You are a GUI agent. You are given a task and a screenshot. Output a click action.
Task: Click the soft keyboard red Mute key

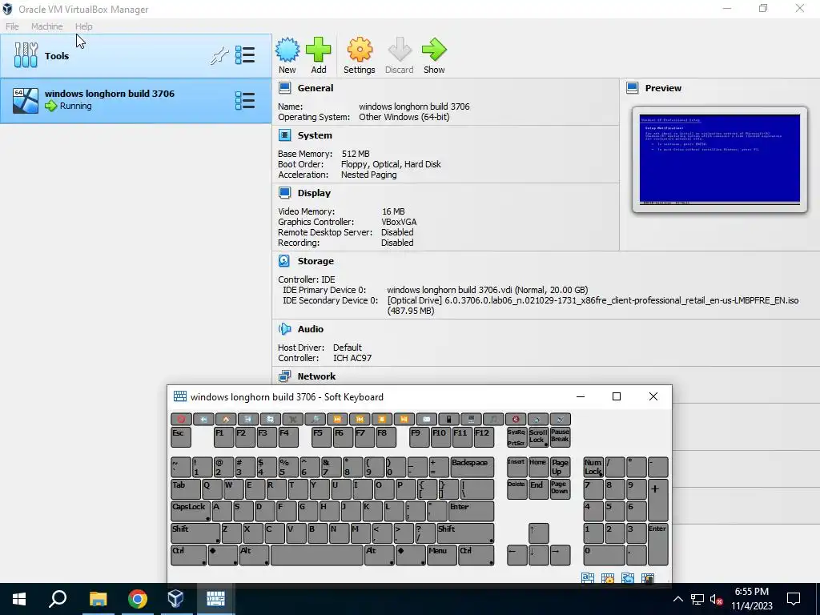515,420
